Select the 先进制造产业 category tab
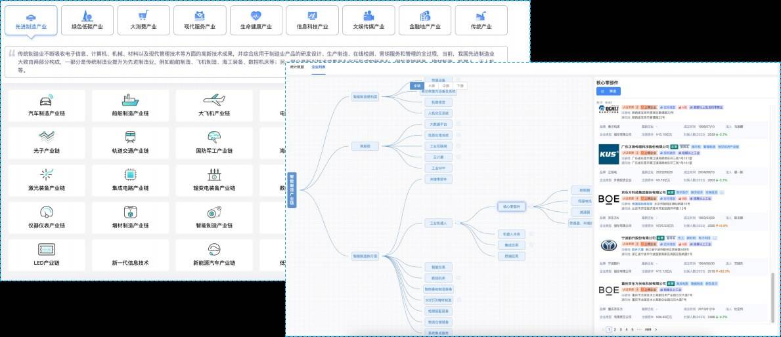 coord(31,20)
